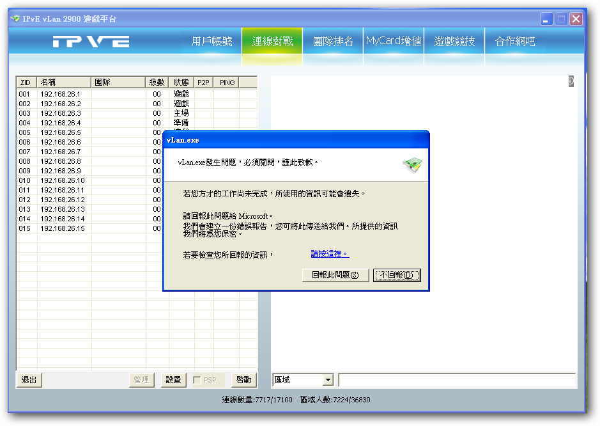The image size is (600, 426).
Task: Click the vLan.exe dialog title bar
Action: click(x=296, y=140)
